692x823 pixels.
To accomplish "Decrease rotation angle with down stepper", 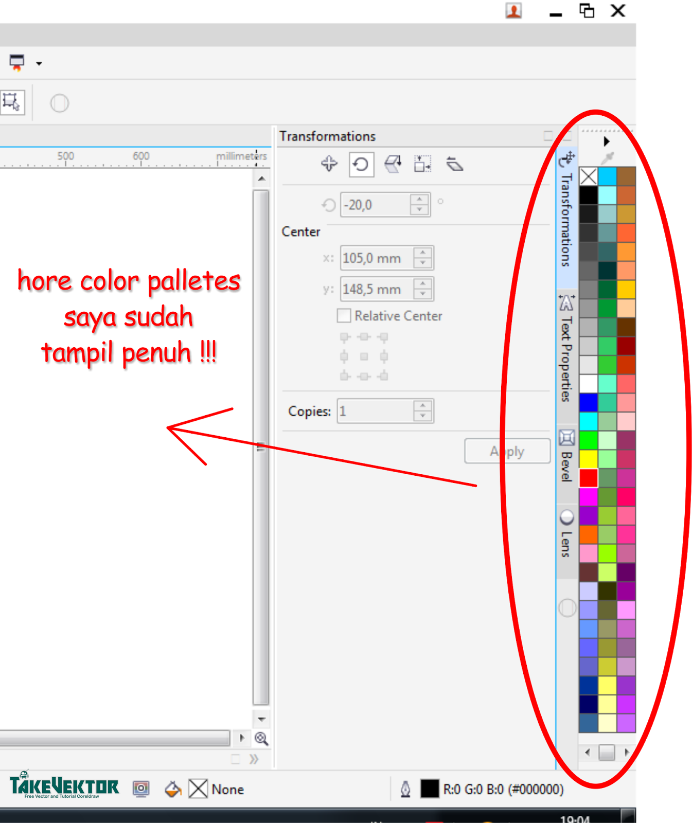I will (420, 210).
